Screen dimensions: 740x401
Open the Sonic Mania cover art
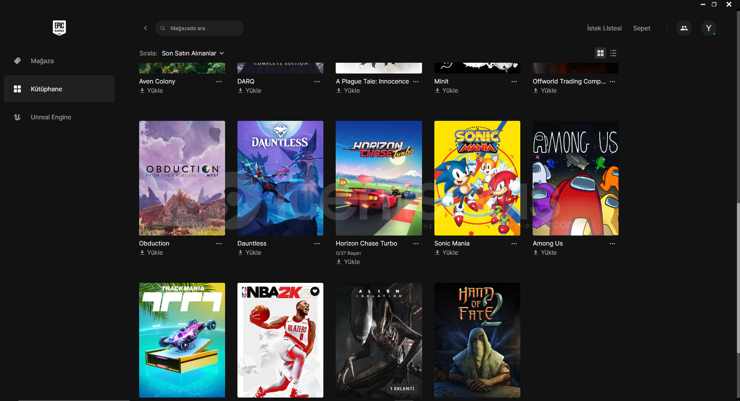coord(477,178)
